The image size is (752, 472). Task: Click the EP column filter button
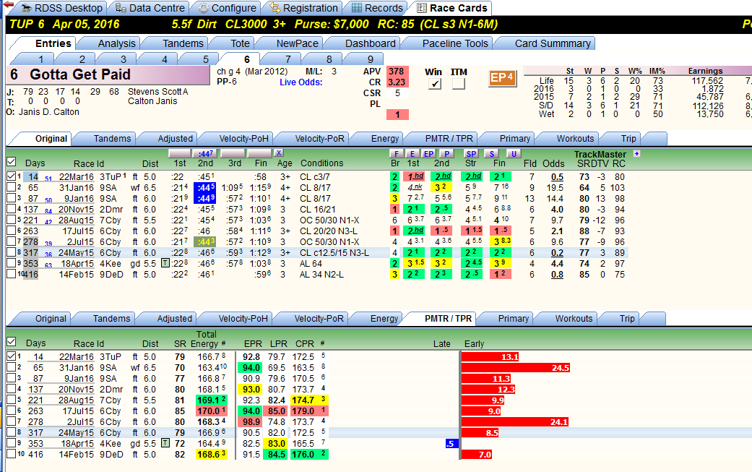pos(428,153)
